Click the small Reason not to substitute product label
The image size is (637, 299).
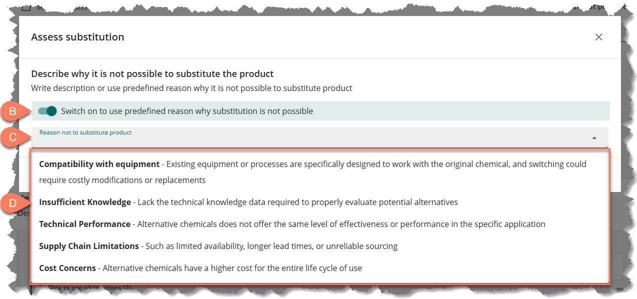[x=86, y=132]
